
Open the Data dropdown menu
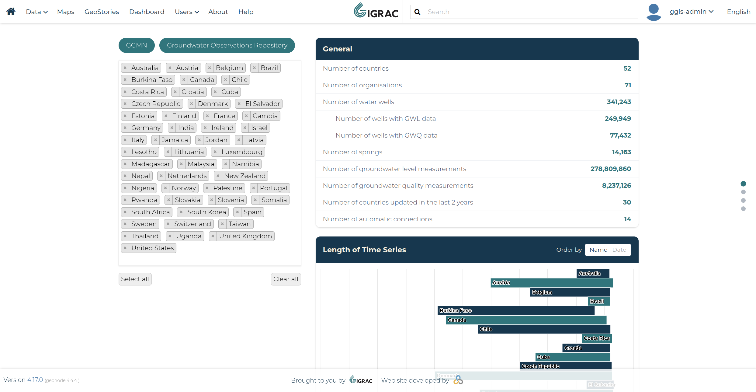click(37, 12)
